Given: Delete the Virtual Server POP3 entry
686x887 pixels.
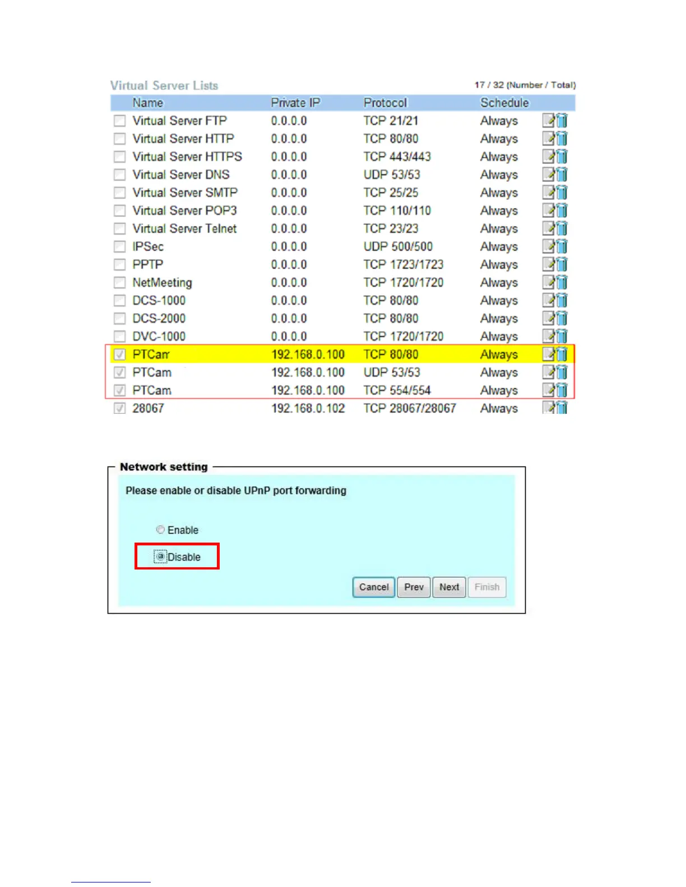Looking at the screenshot, I should click(x=562, y=210).
